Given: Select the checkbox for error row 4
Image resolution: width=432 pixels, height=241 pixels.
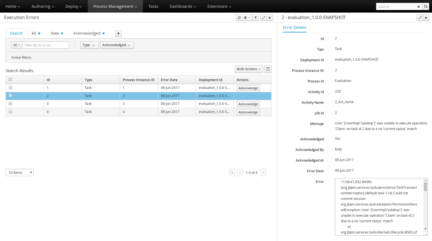Looking at the screenshot, I should pos(10,112).
